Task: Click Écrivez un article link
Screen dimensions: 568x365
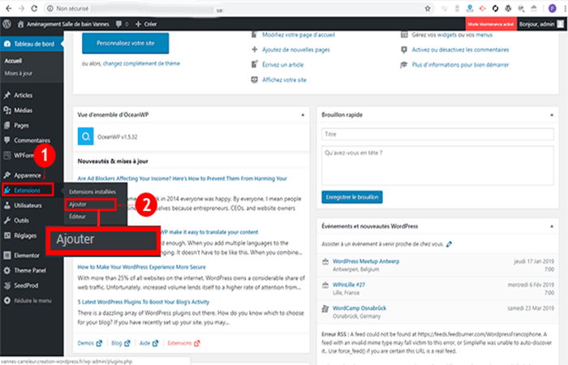Action: click(283, 64)
